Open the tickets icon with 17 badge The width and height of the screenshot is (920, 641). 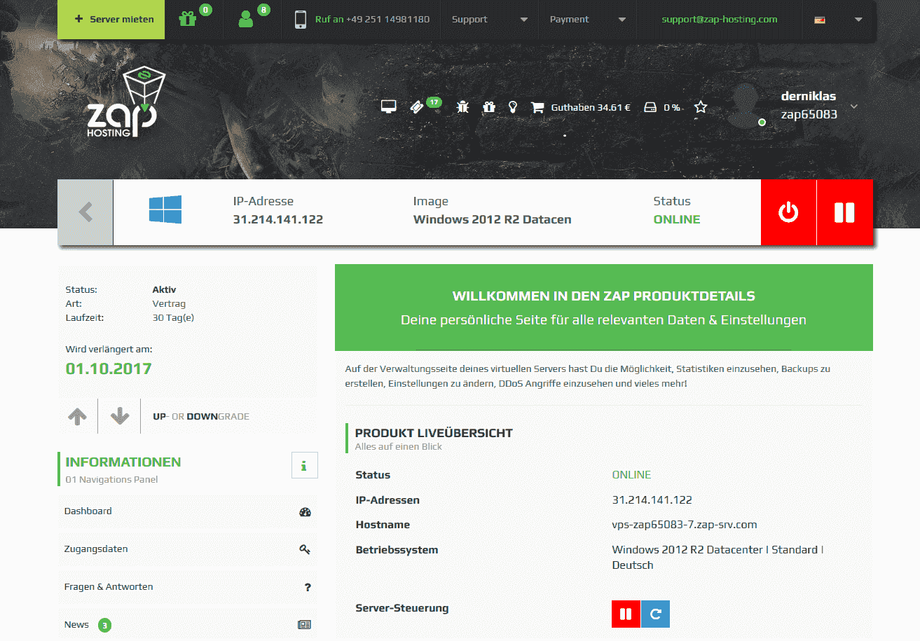[417, 107]
